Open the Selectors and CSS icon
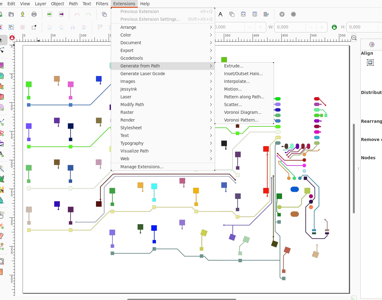The image size is (382, 300). (255, 14)
